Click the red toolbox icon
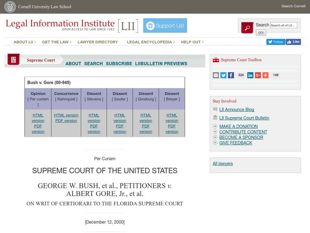 pyautogui.click(x=216, y=60)
